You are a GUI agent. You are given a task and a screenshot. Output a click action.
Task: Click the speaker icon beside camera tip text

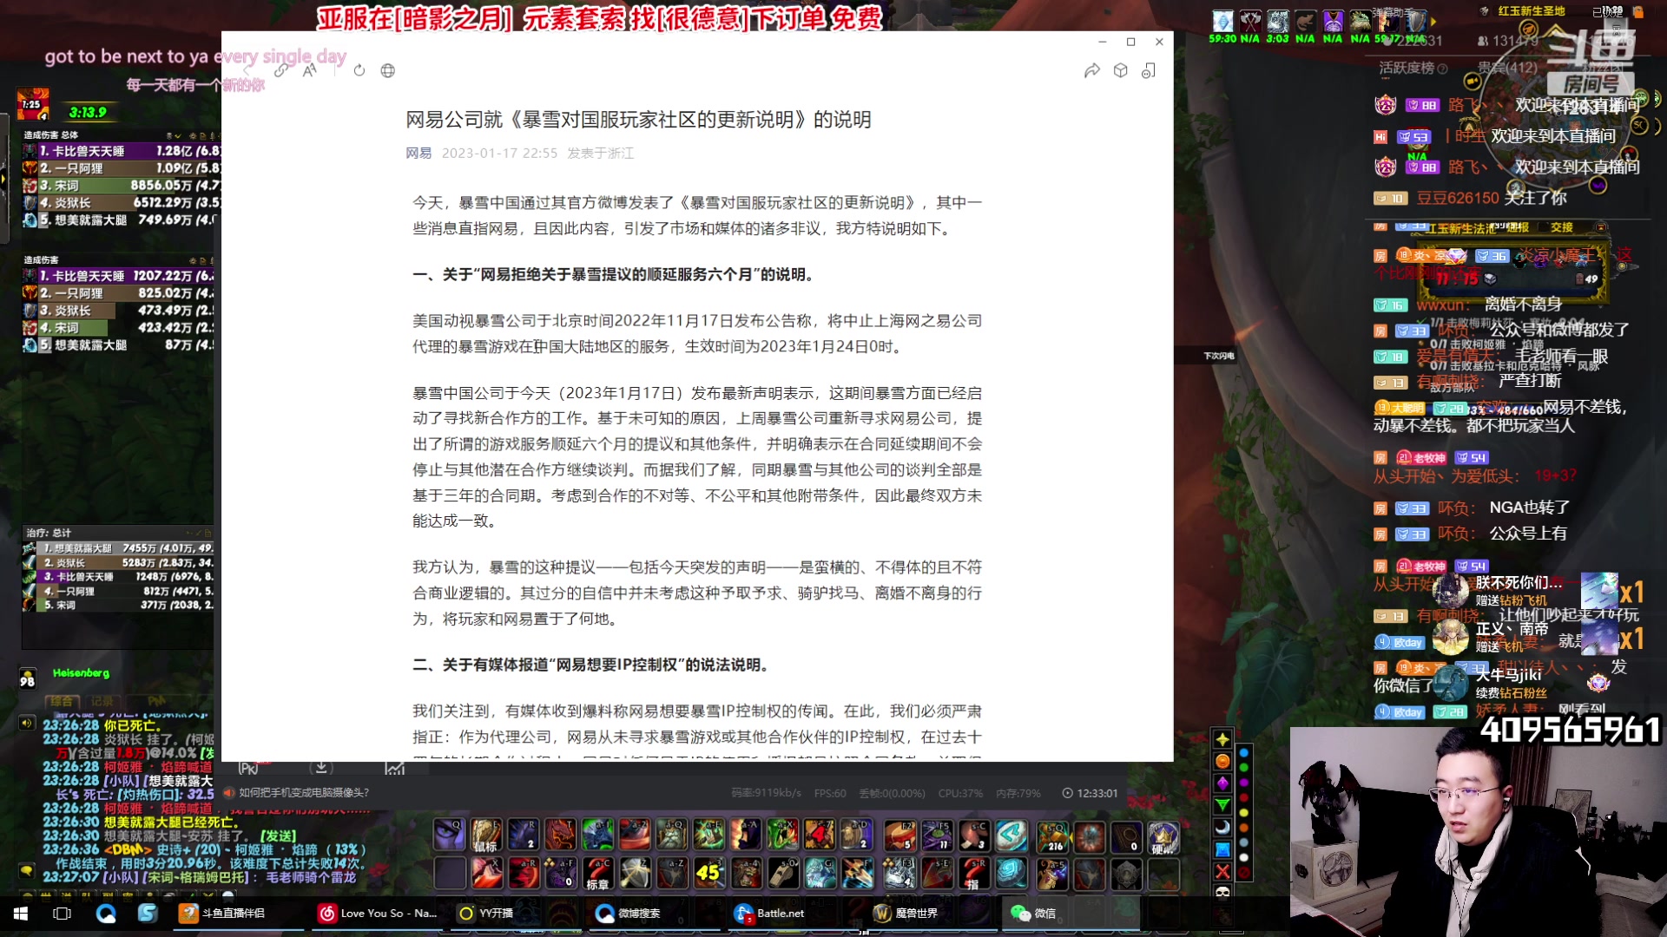[x=229, y=792]
